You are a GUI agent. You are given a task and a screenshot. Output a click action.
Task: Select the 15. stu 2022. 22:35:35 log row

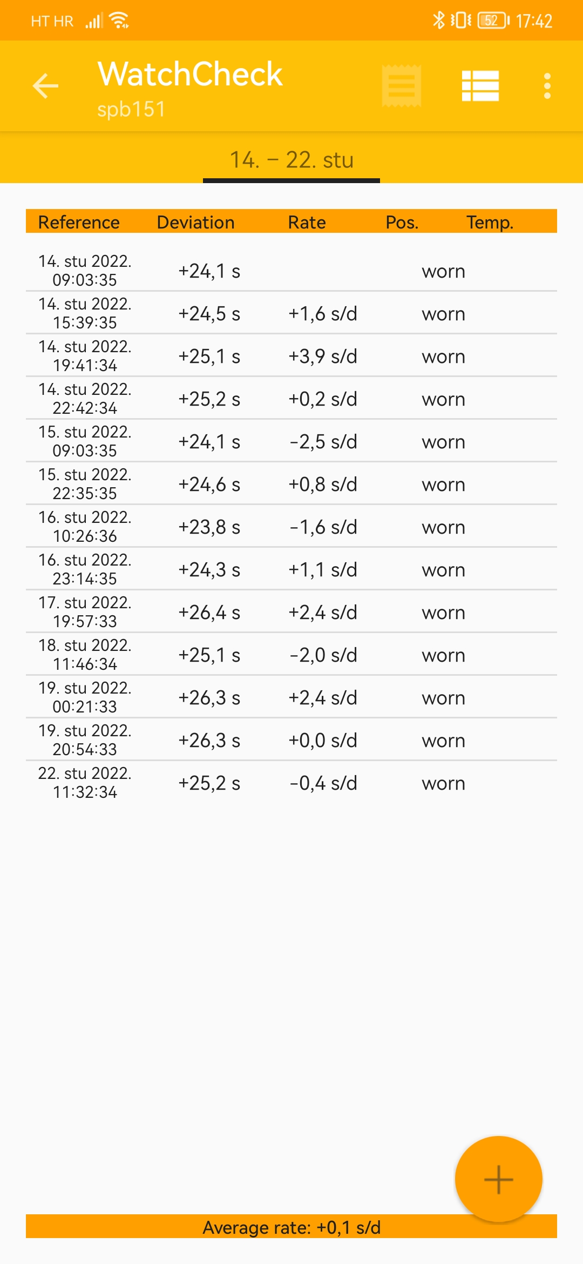(291, 484)
